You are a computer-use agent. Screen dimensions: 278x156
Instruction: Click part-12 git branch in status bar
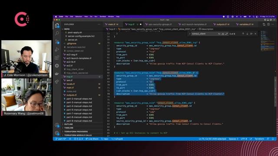tap(61, 139)
